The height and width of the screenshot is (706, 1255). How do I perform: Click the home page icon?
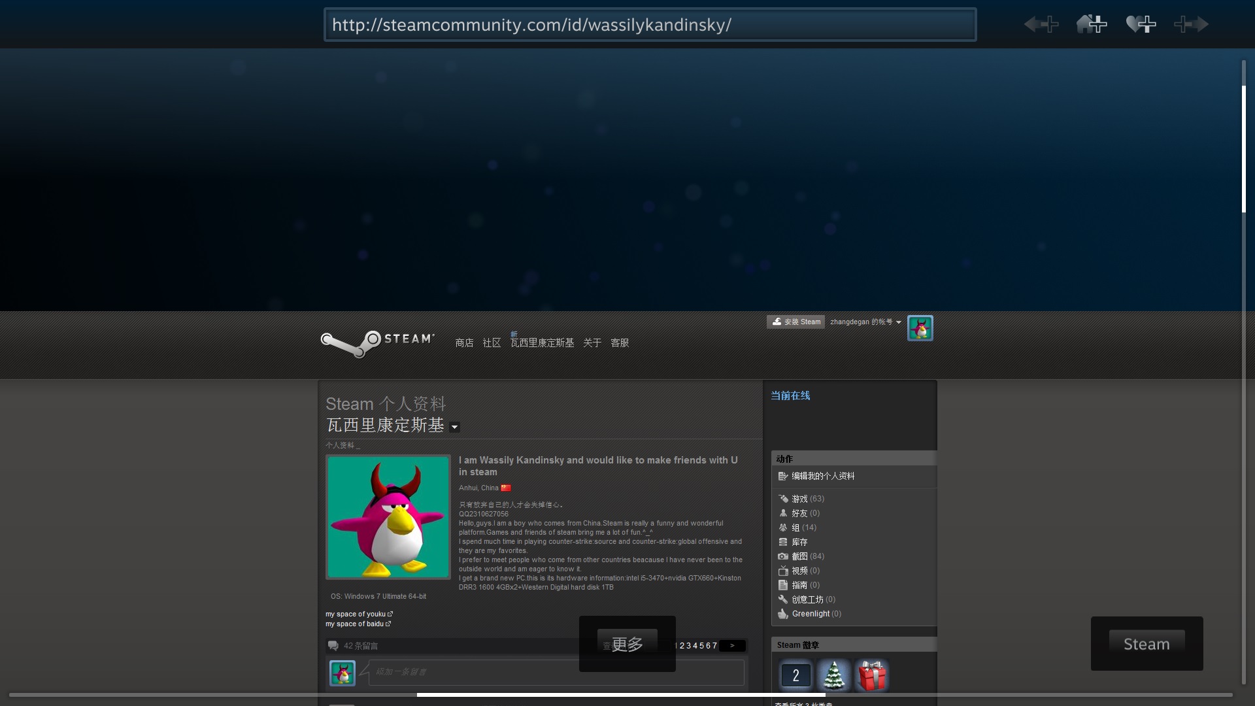coord(1092,24)
